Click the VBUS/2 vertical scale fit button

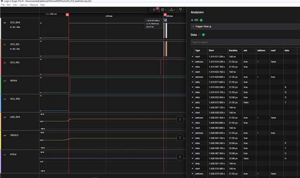tap(180, 137)
